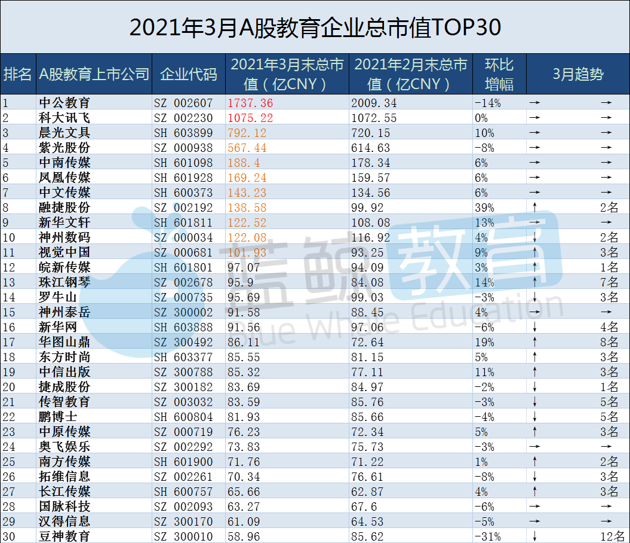Select stock code SH 601801
The width and height of the screenshot is (630, 543).
click(183, 267)
